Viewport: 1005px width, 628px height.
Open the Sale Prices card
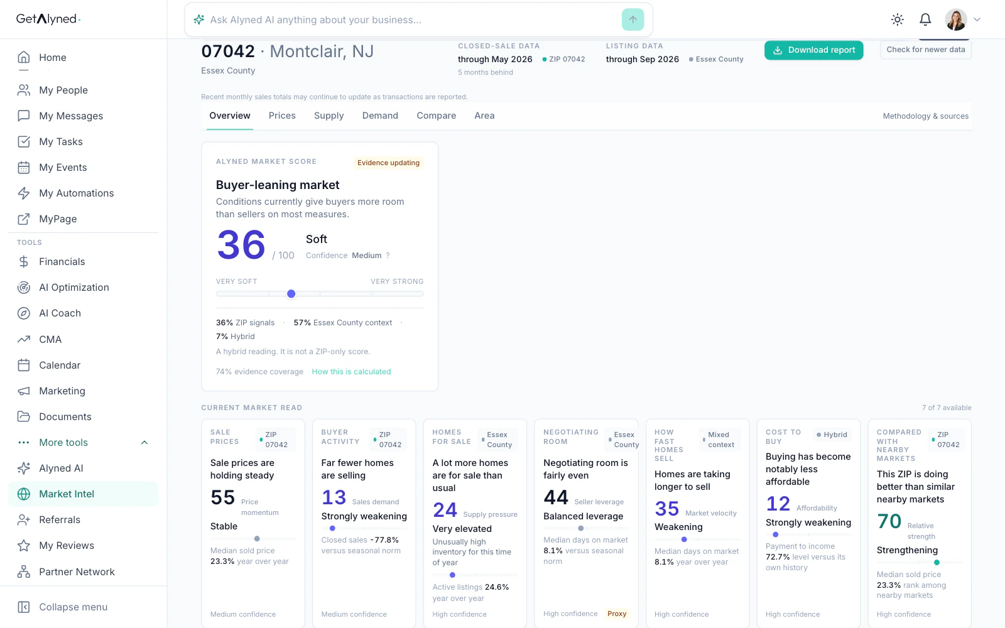tap(253, 523)
